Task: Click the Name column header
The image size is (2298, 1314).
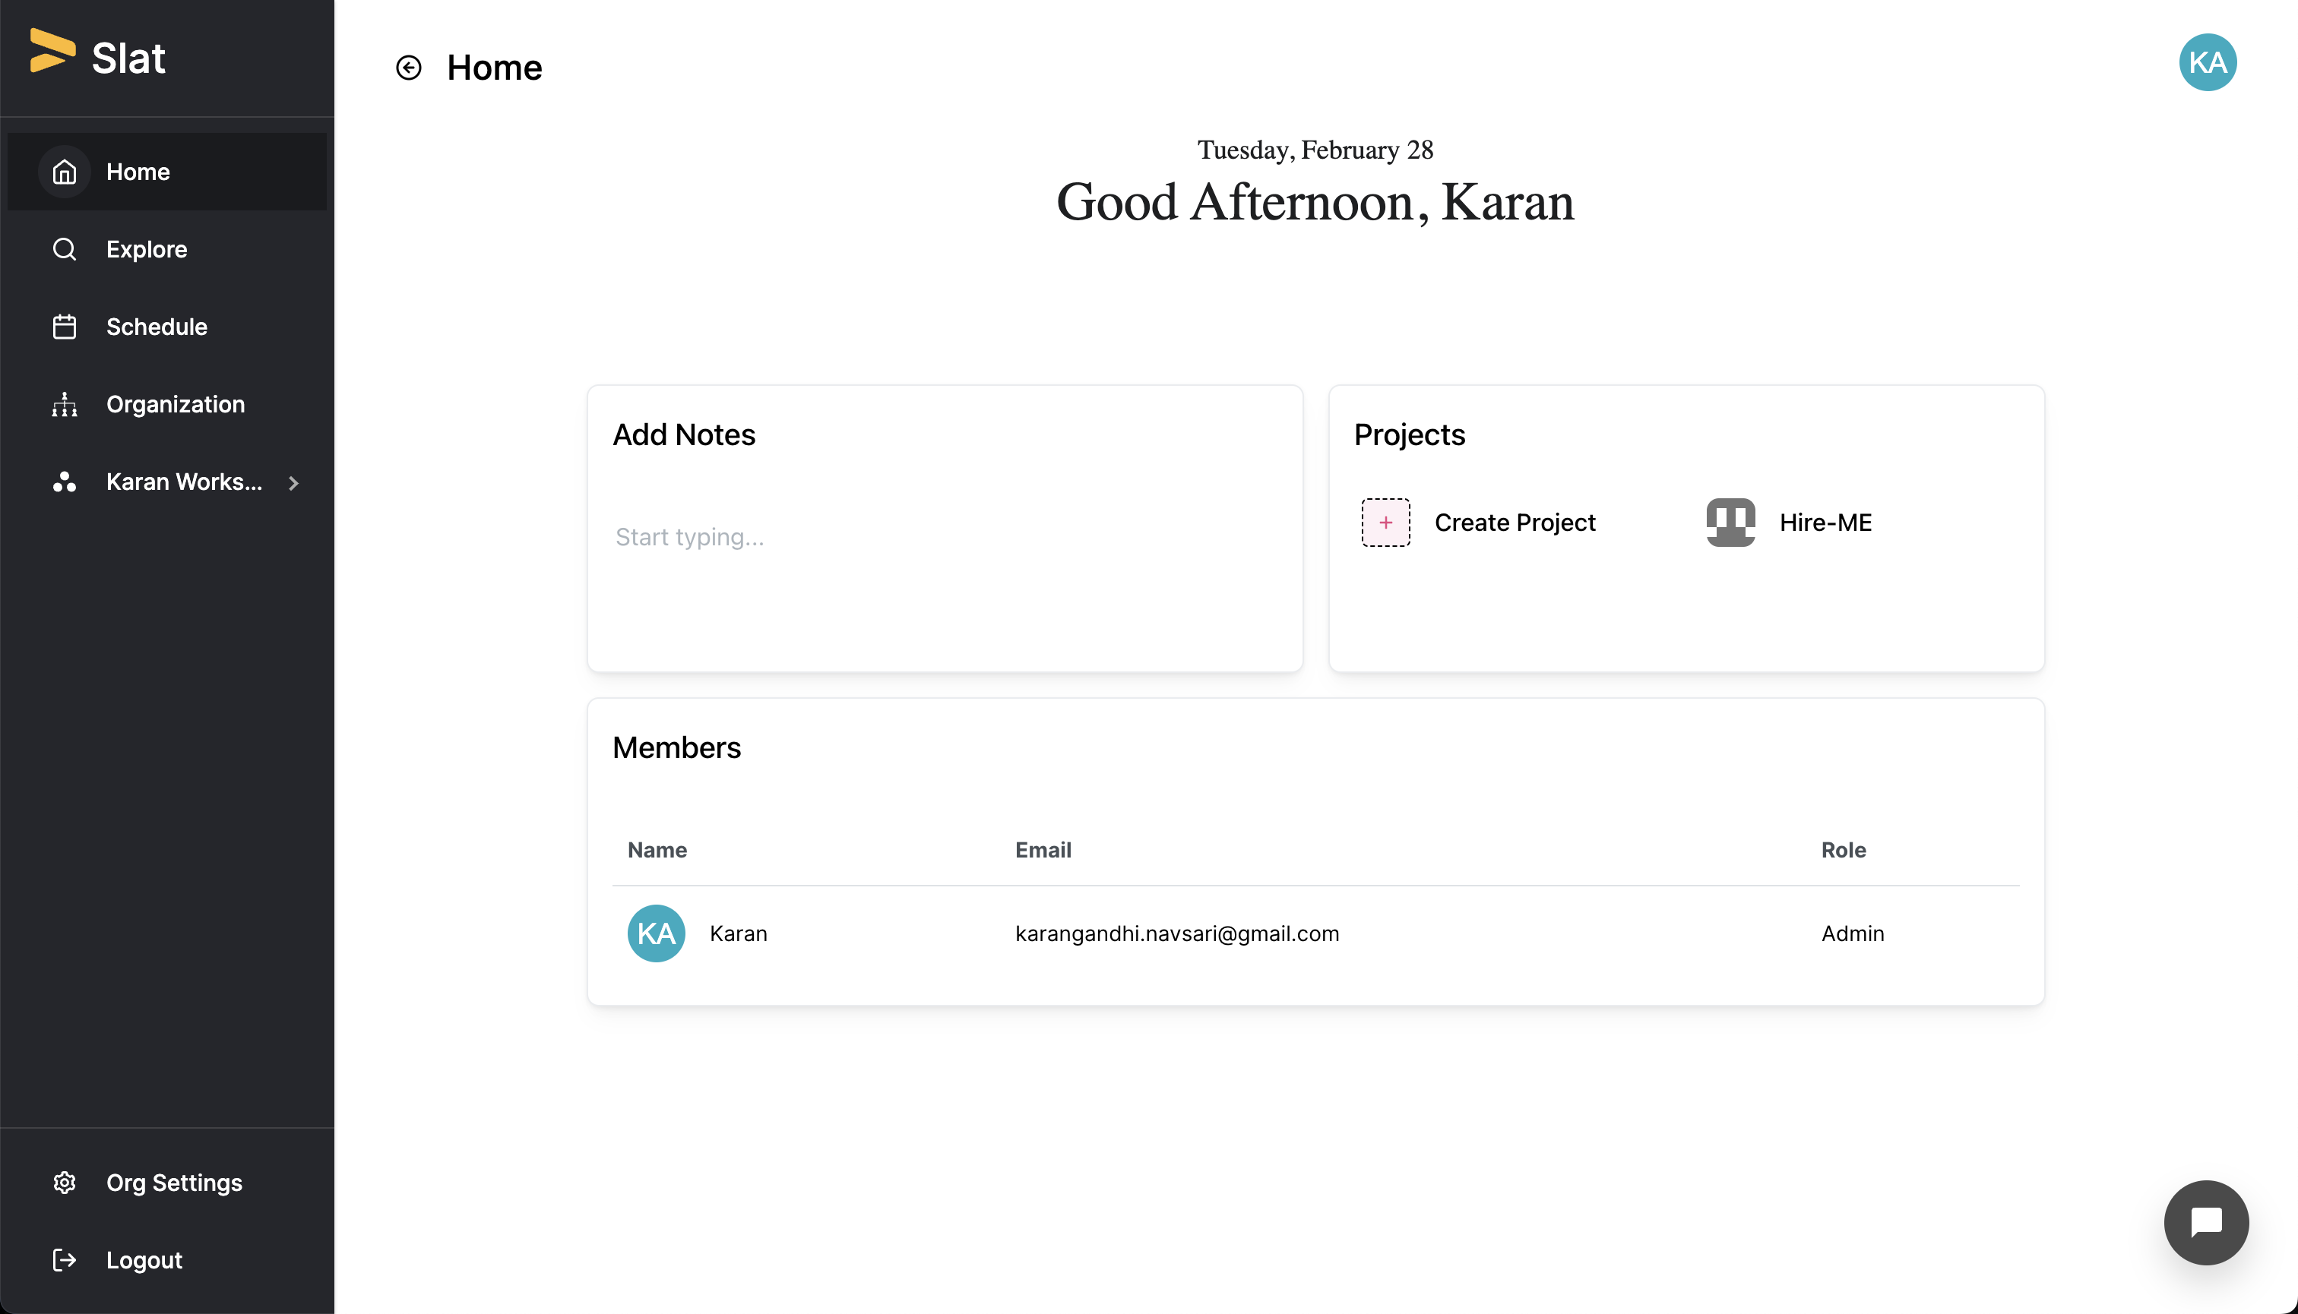Action: [x=657, y=850]
